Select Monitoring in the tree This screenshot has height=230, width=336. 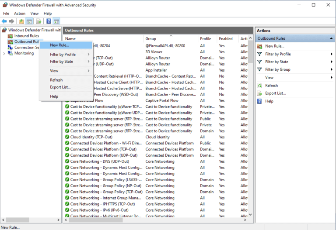pos(24,53)
